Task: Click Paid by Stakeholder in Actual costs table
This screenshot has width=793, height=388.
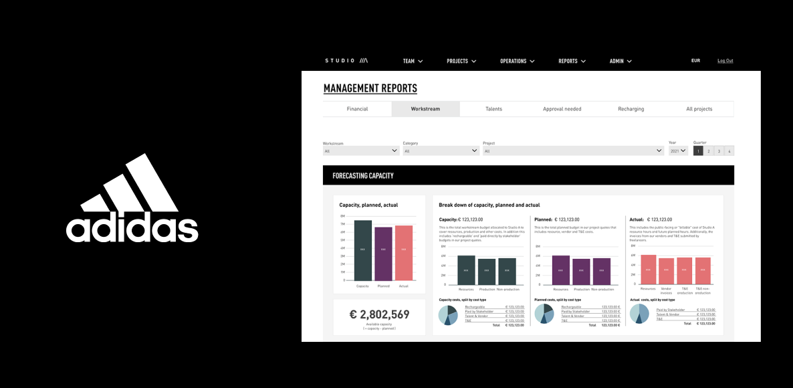Action: [x=686, y=310]
